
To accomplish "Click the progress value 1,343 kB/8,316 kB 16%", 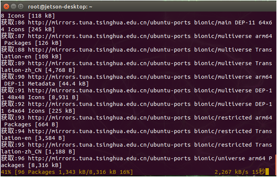I will click(x=96, y=172).
